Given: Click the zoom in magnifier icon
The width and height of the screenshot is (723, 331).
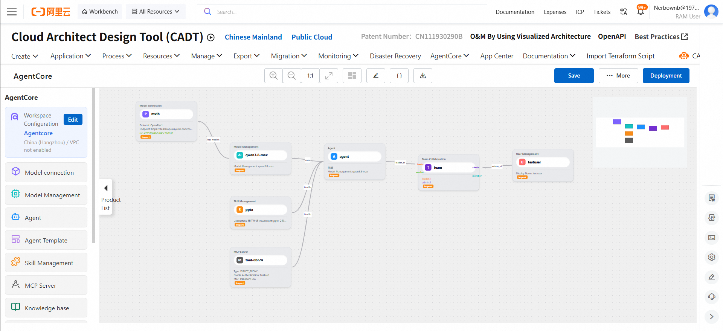Looking at the screenshot, I should (274, 76).
